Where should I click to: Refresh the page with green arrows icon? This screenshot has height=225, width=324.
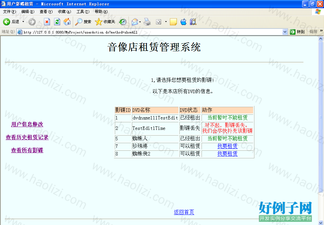click(57, 22)
